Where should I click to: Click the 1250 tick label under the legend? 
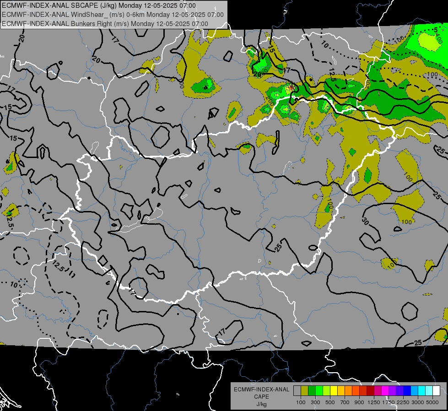click(x=374, y=402)
